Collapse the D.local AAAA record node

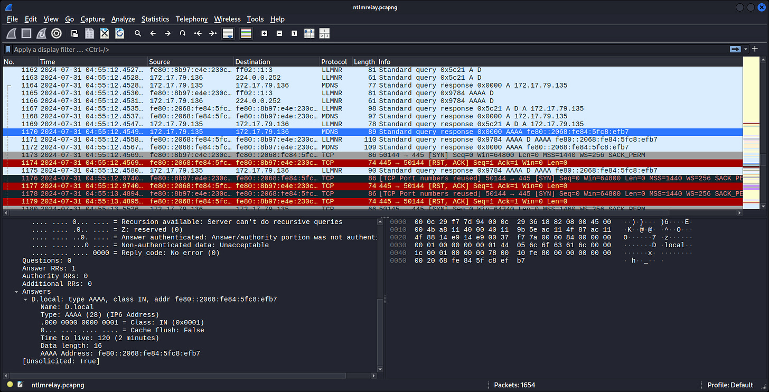tap(26, 300)
